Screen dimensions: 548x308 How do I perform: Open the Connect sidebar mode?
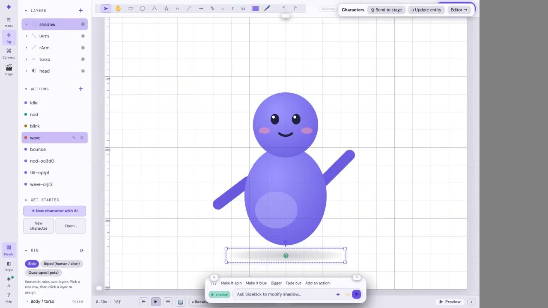[9, 53]
